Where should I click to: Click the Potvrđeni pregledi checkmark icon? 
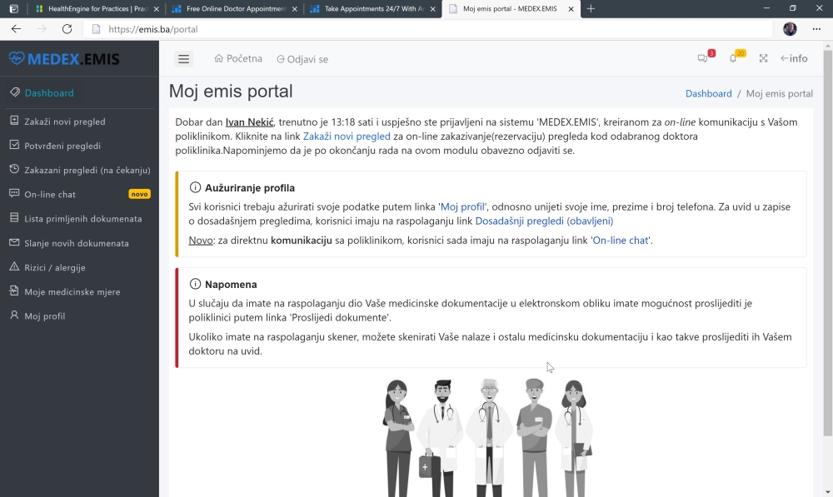[x=14, y=145]
